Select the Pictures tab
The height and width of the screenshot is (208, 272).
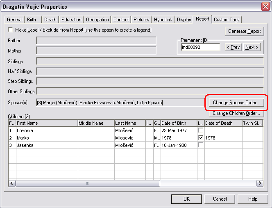pyautogui.click(x=141, y=20)
